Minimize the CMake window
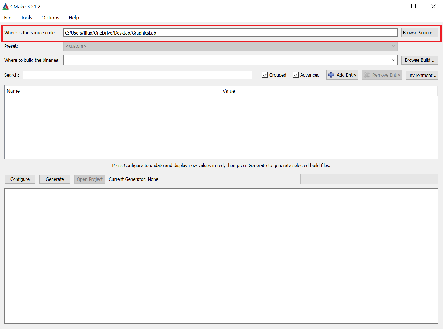This screenshot has width=443, height=329. tap(394, 6)
